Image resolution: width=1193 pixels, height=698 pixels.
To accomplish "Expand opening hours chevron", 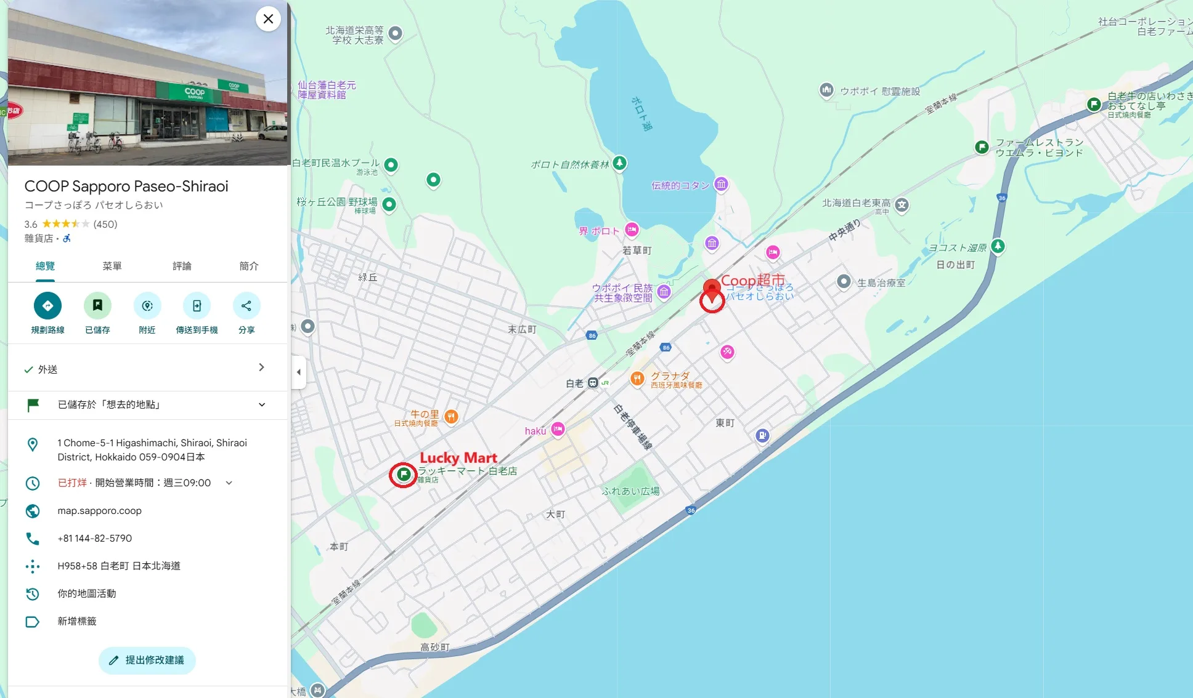I will (229, 483).
